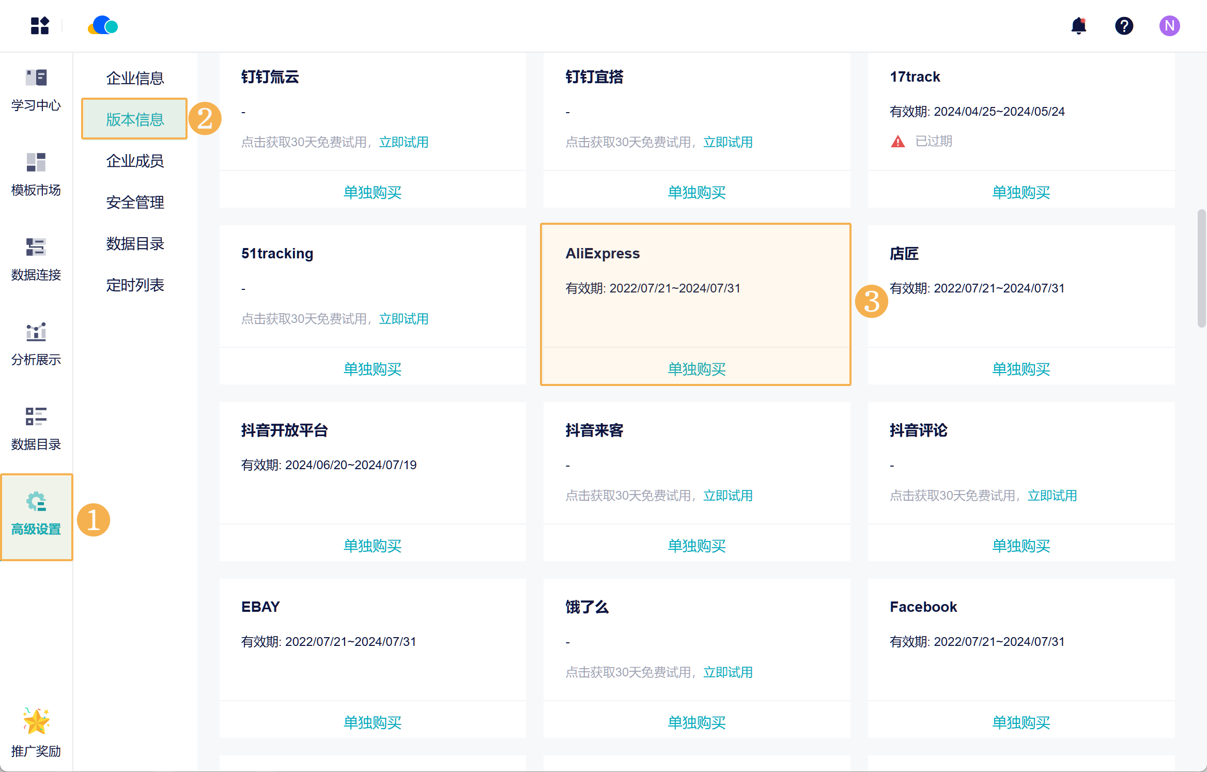1207x772 pixels.
Task: Select 安全管理 menu item
Action: [x=135, y=203]
